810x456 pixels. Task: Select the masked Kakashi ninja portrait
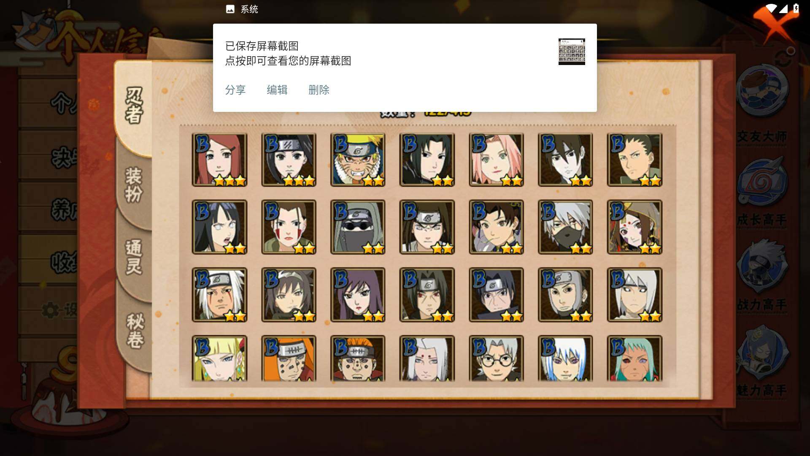click(565, 227)
